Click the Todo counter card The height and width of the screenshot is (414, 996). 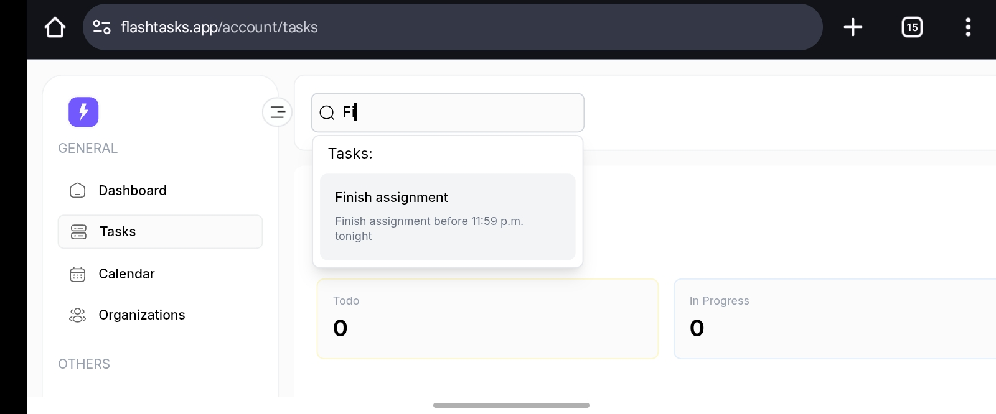[x=487, y=319]
